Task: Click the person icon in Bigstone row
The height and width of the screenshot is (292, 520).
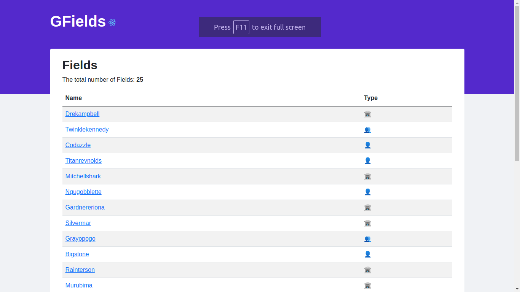Action: tap(367, 254)
